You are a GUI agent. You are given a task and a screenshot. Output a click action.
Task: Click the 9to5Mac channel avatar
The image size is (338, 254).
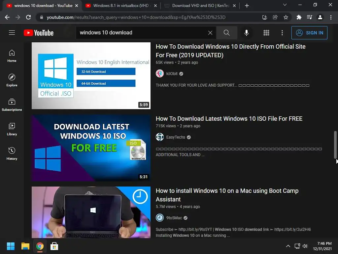point(160,218)
